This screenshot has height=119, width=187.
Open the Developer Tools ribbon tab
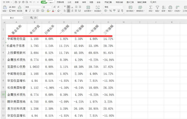[x=108, y=2]
